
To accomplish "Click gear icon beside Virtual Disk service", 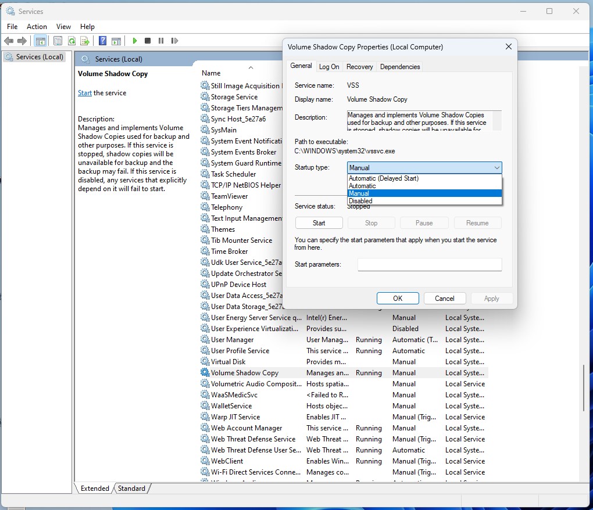I will pos(205,361).
